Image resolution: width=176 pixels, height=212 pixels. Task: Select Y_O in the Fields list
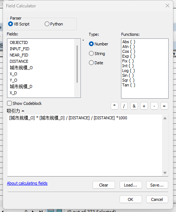(13, 80)
